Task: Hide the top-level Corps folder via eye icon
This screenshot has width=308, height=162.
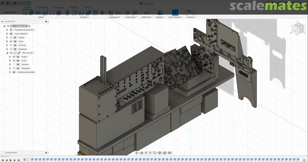Action: (x=11, y=41)
